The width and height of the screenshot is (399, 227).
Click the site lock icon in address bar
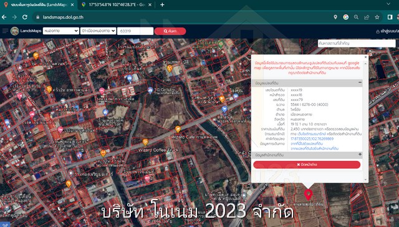click(38, 17)
